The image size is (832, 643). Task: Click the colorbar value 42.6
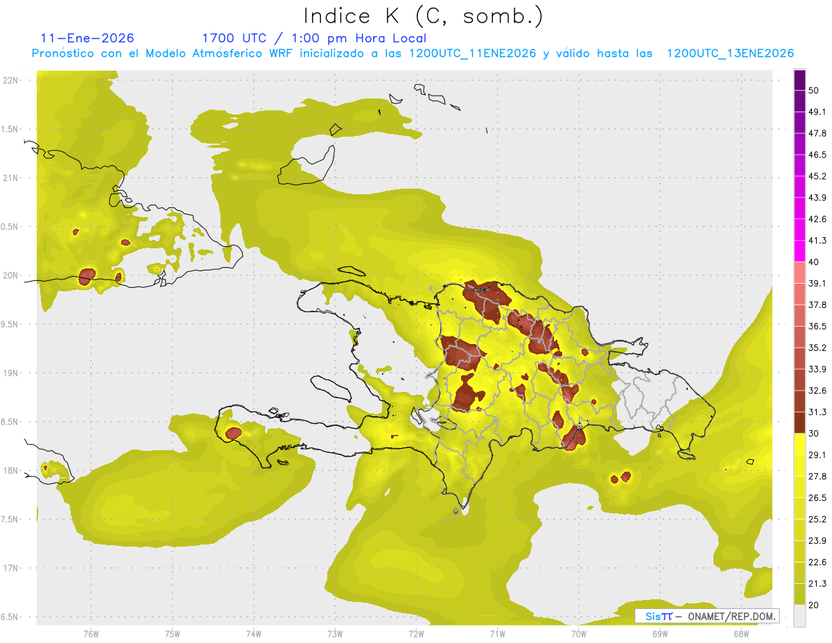817,219
